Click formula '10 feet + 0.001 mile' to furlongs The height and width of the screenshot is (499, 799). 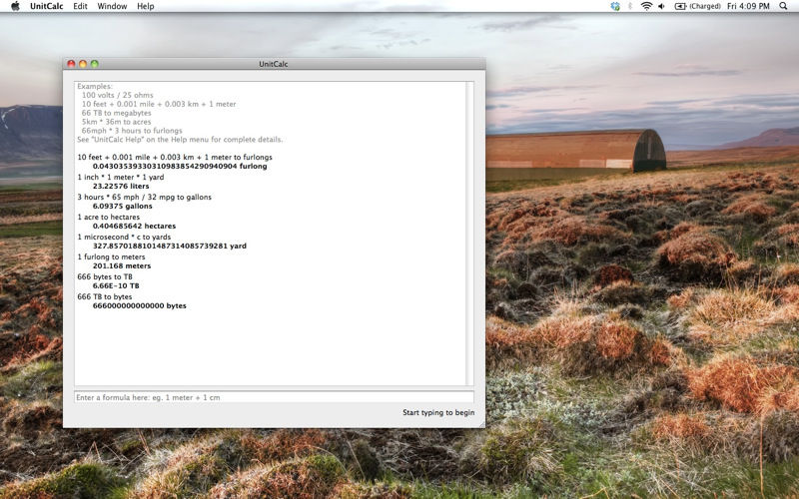click(x=175, y=158)
